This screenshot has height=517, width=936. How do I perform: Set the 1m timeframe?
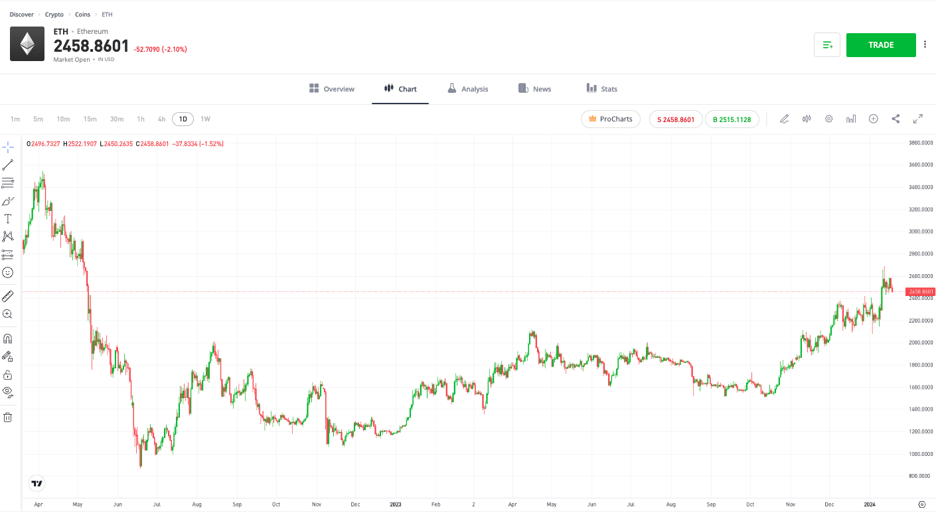[15, 119]
